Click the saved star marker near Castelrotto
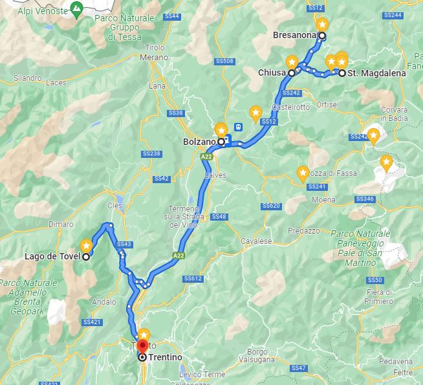The height and width of the screenshot is (385, 423). (255, 113)
